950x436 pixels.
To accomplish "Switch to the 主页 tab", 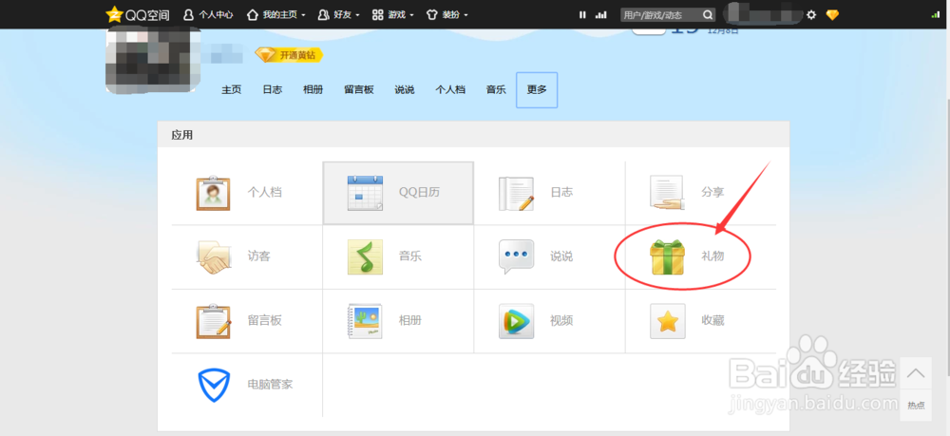I will pyautogui.click(x=232, y=89).
